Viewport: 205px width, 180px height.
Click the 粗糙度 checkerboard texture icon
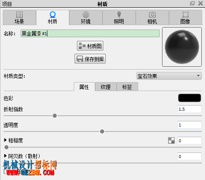pyautogui.click(x=171, y=140)
